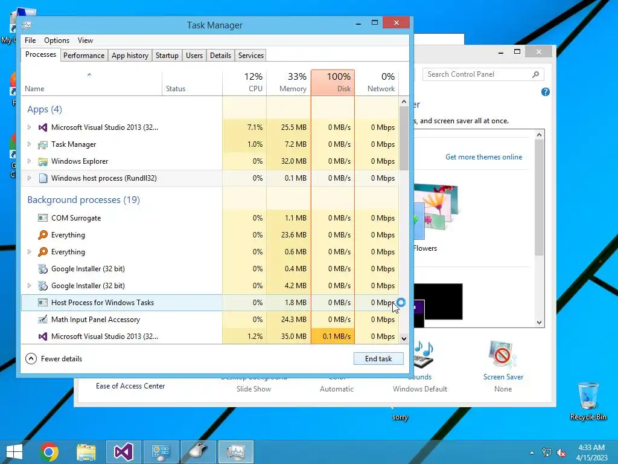The image size is (618, 464).
Task: Open the Screen Saver link in Control Panel
Action: click(x=503, y=377)
